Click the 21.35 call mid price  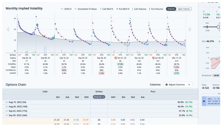tap(76, 120)
